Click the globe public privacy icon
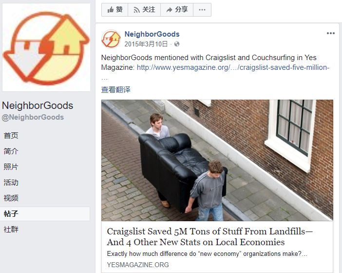The height and width of the screenshot is (273, 342). 177,44
